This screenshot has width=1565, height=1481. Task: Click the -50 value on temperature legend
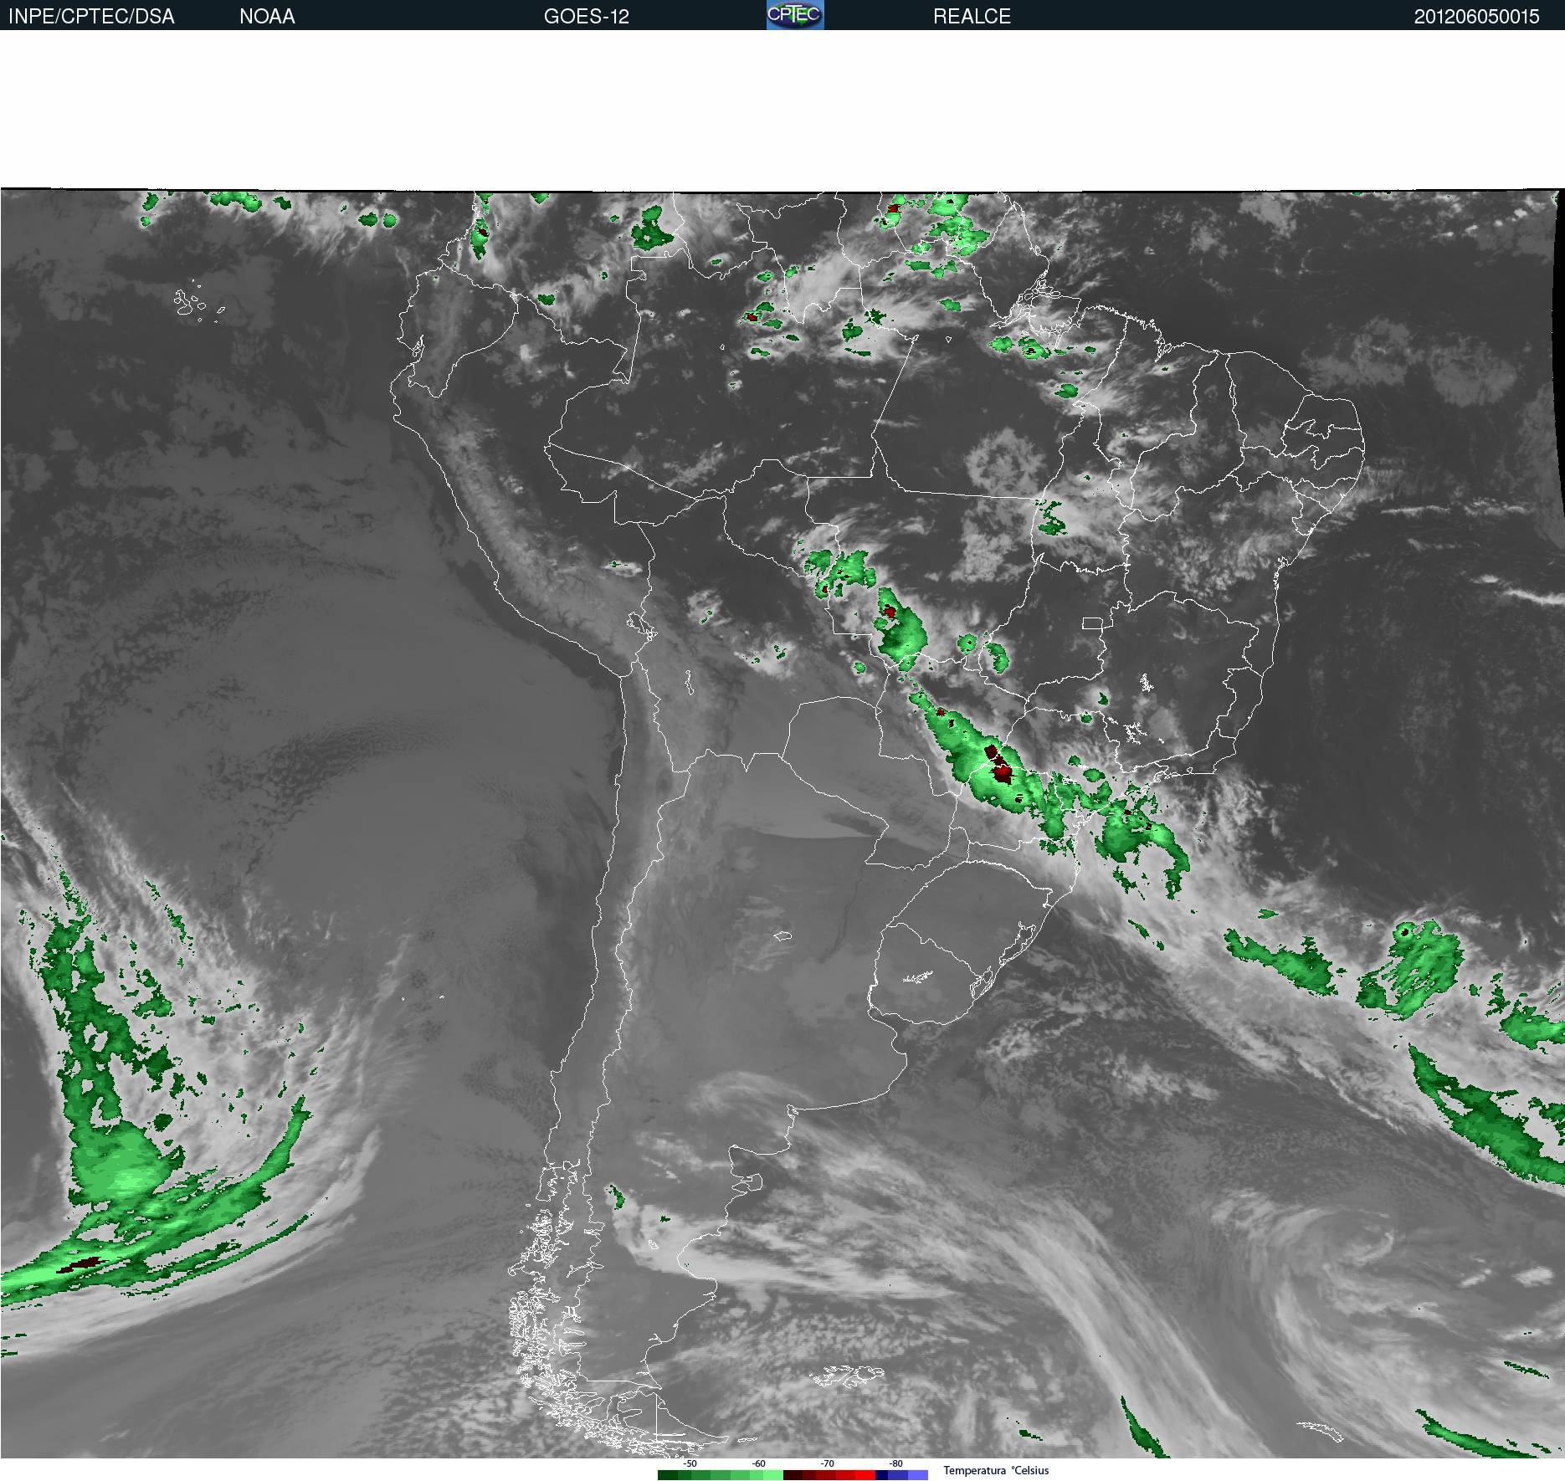click(x=690, y=1463)
